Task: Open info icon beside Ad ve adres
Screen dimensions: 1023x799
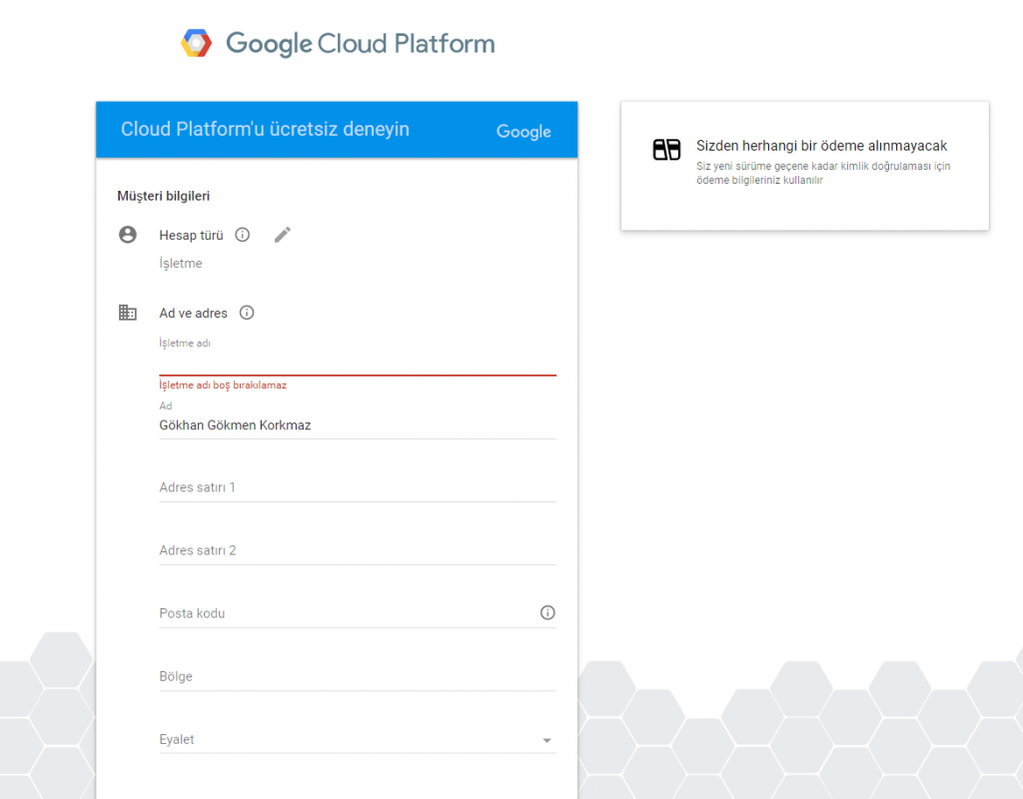Action: point(247,313)
